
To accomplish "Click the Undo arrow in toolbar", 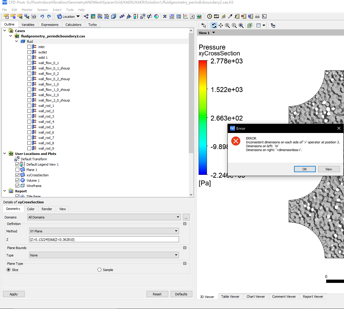I will [42, 17].
